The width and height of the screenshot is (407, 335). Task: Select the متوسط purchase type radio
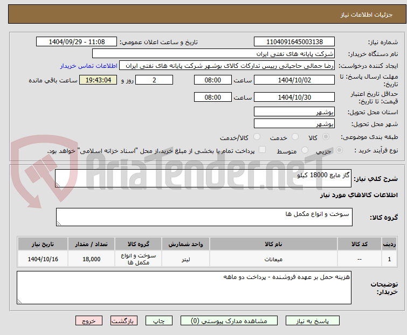pyautogui.click(x=305, y=150)
